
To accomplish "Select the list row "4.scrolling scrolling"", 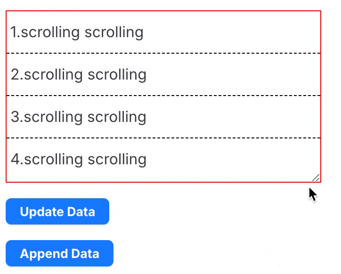I will tap(163, 159).
